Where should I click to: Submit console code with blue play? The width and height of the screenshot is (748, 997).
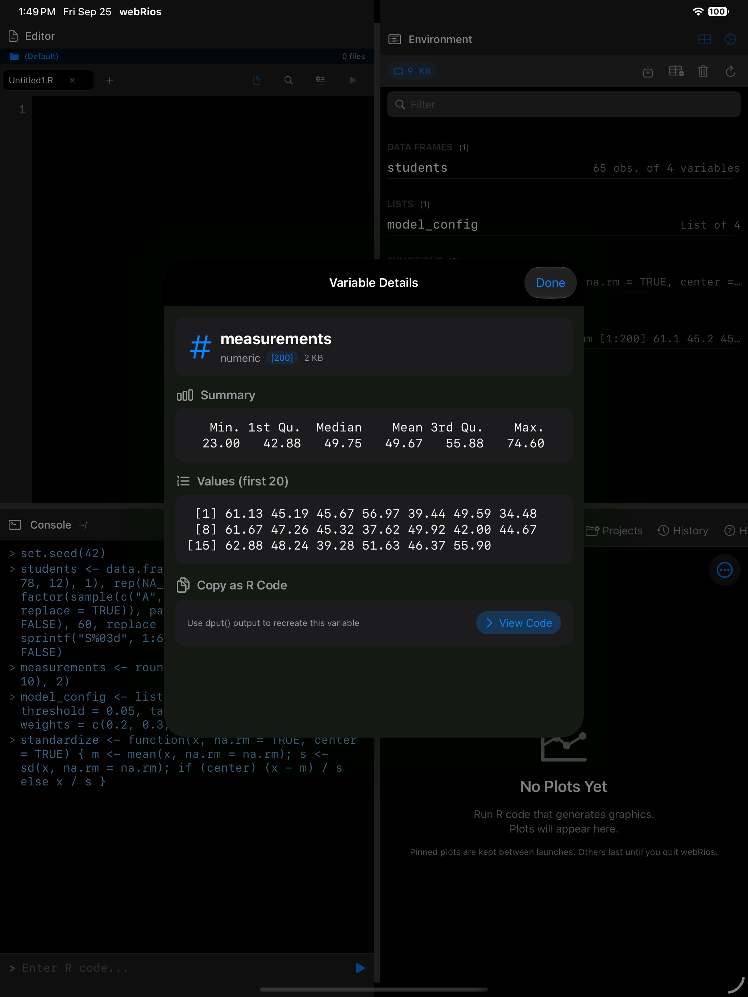coord(360,968)
